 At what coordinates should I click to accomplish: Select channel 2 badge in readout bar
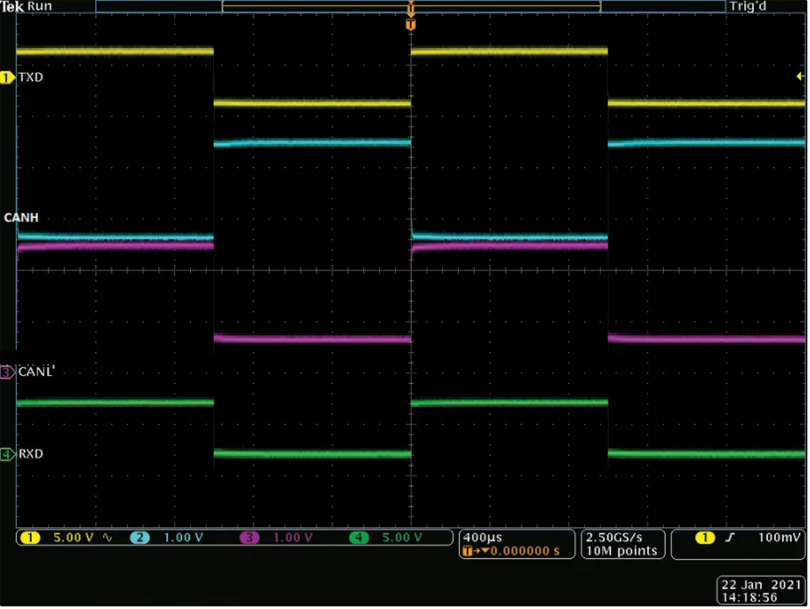coord(140,539)
